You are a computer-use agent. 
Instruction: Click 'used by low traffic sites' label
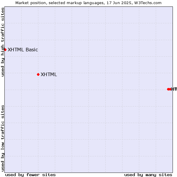click(3, 138)
